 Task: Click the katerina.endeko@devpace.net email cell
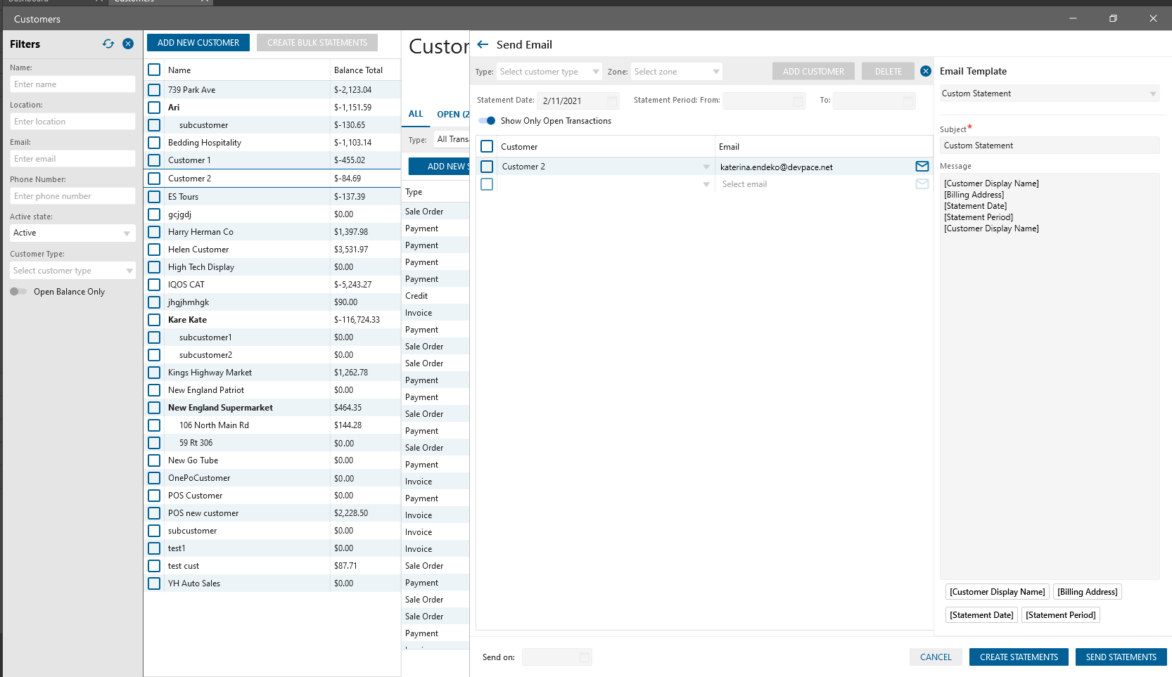(815, 167)
